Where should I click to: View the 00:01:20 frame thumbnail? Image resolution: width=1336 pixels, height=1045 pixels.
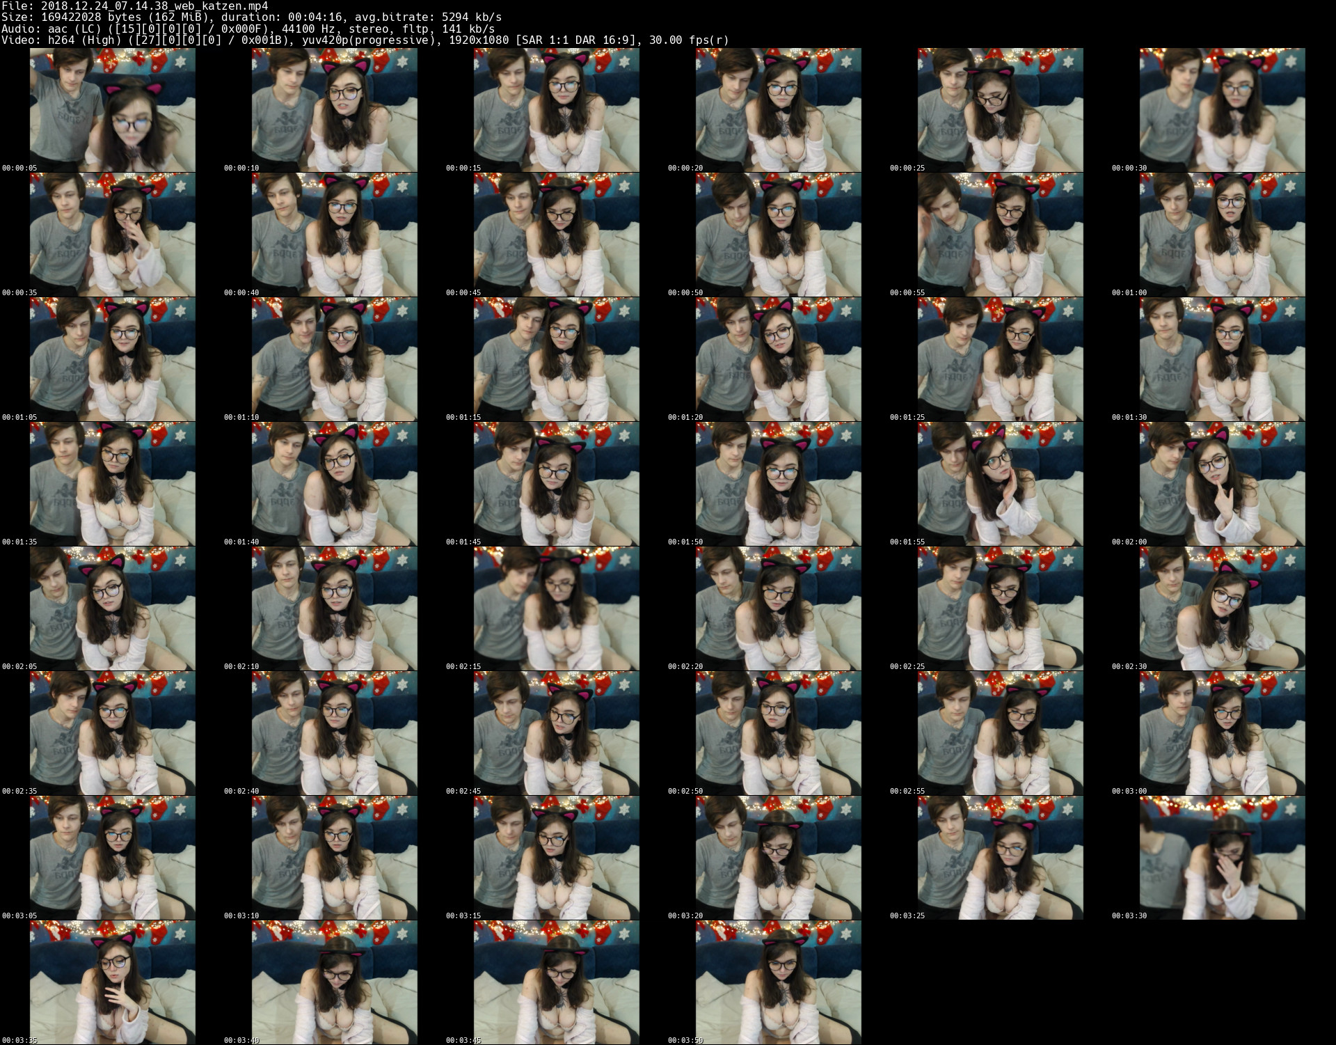click(x=778, y=359)
